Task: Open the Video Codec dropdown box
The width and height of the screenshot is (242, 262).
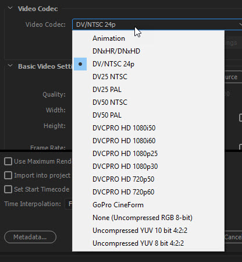Action: tap(157, 24)
